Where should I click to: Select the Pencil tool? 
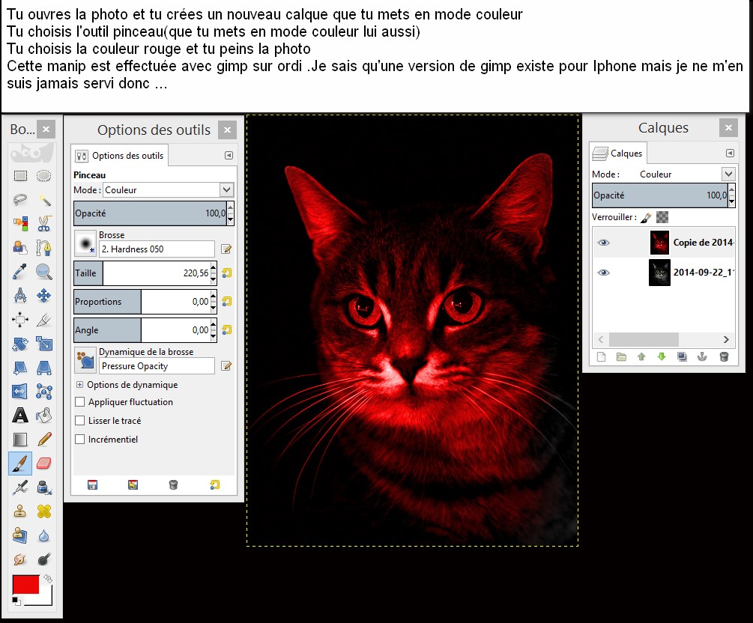click(x=43, y=440)
